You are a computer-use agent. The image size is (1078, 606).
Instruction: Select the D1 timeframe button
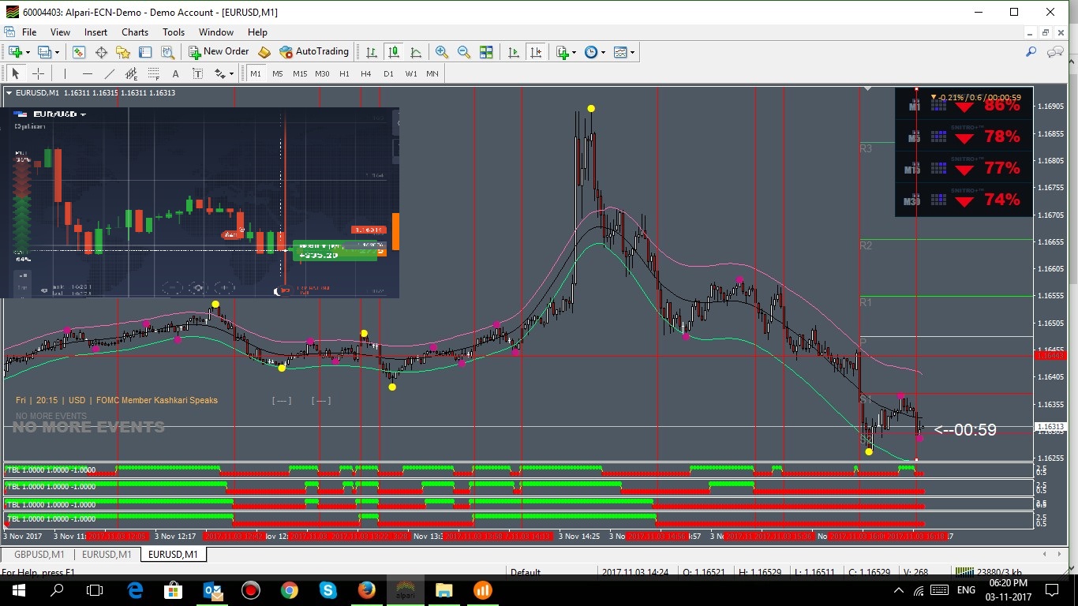coord(388,74)
